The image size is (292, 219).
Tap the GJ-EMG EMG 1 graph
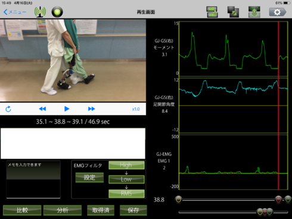(233, 162)
